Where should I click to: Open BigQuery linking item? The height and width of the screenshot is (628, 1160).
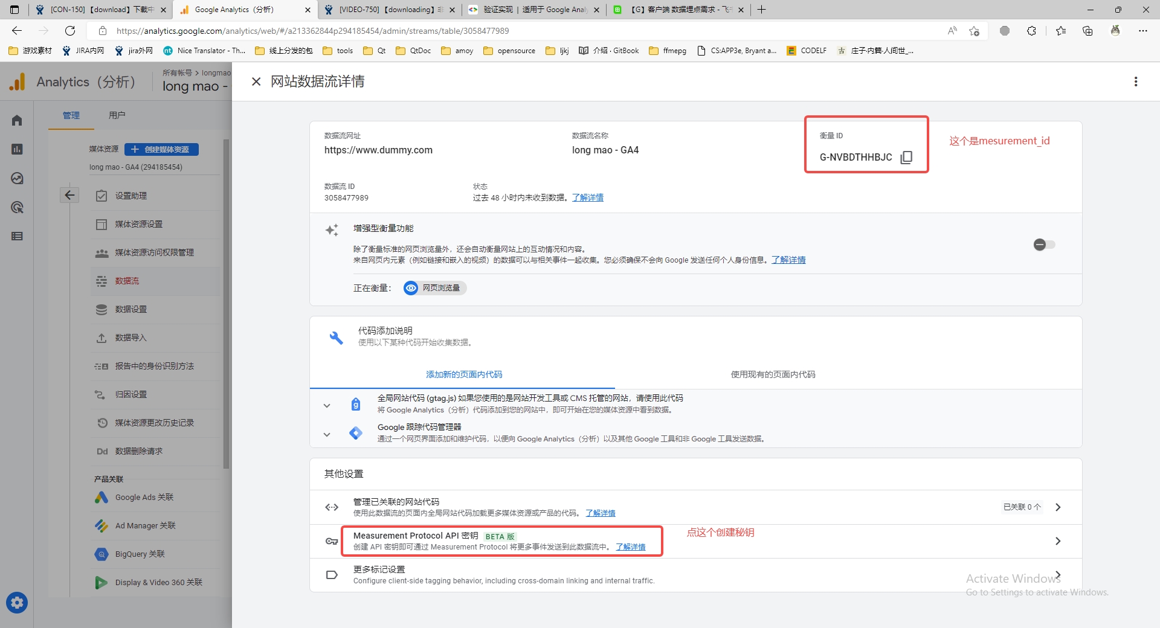point(155,554)
